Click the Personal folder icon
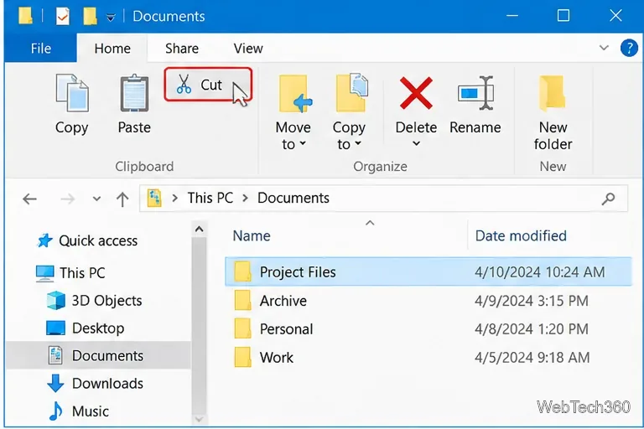The width and height of the screenshot is (644, 429). point(242,328)
